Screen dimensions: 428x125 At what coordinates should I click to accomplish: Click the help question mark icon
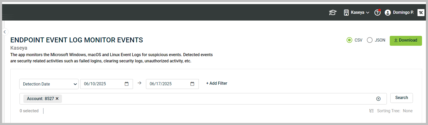pos(377,12)
